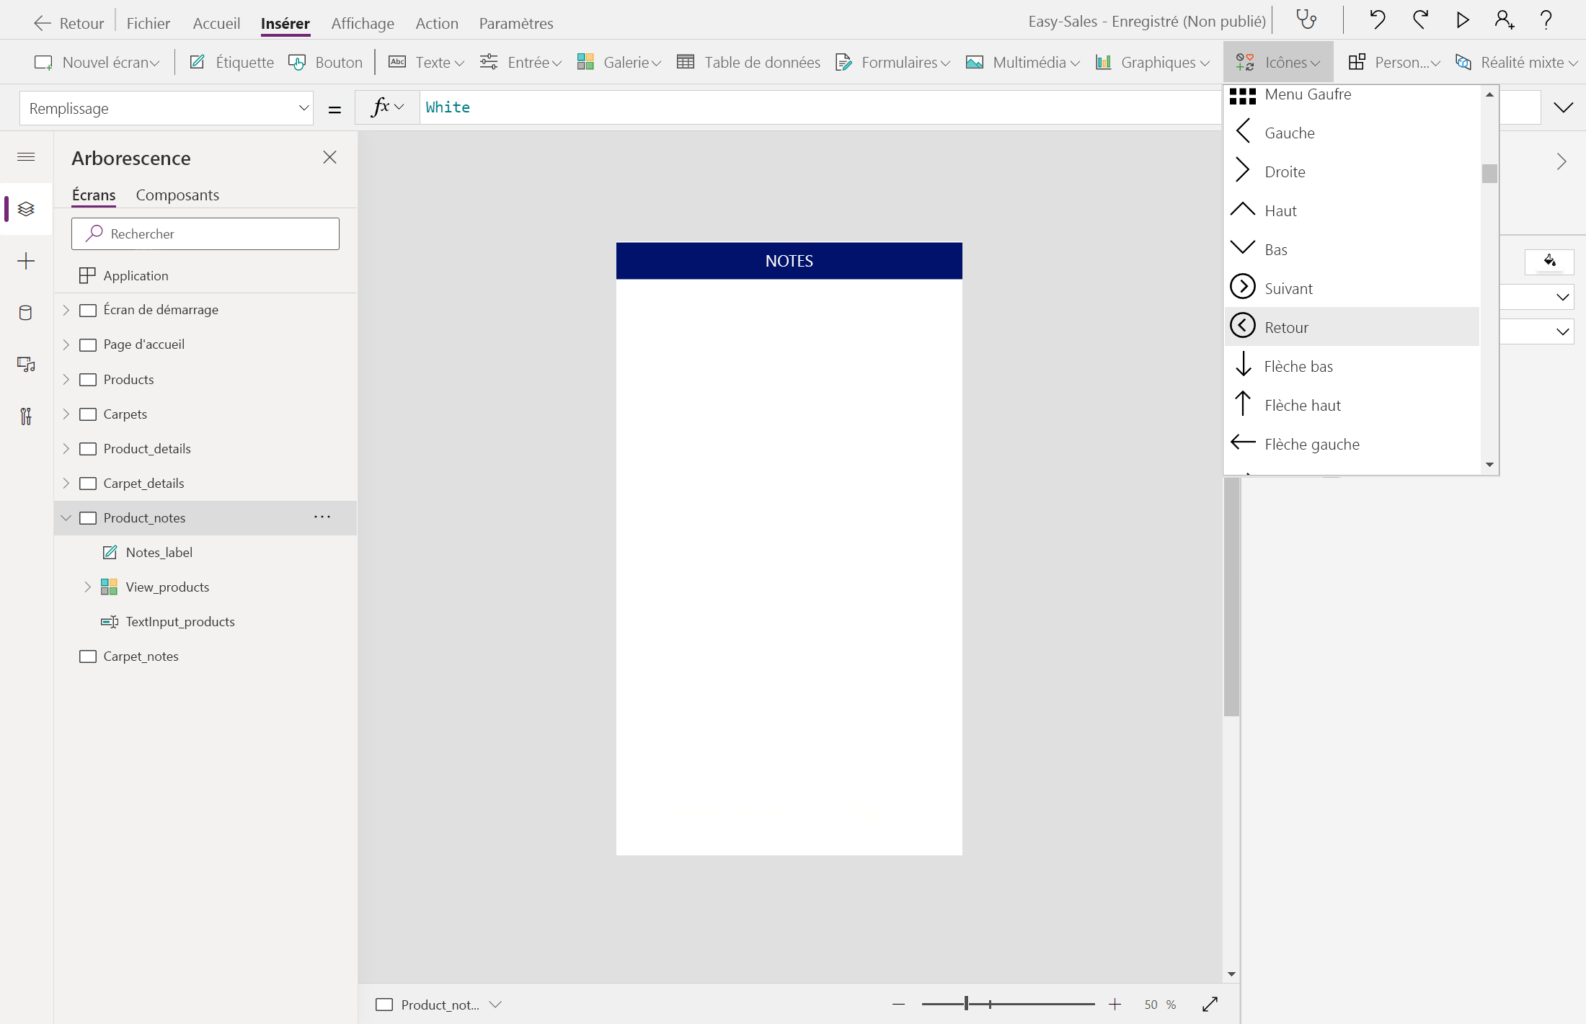Open Advanced tools icon in sidebar
The height and width of the screenshot is (1024, 1586).
[x=25, y=417]
